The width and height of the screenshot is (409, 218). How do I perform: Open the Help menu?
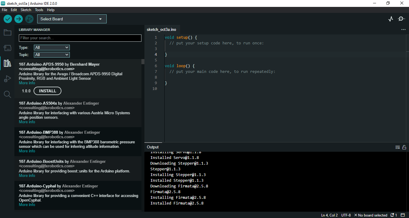[x=51, y=10]
